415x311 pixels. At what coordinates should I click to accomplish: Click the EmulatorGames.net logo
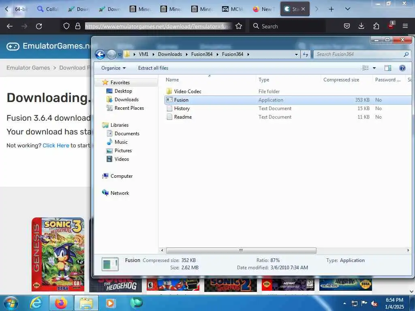coord(49,46)
